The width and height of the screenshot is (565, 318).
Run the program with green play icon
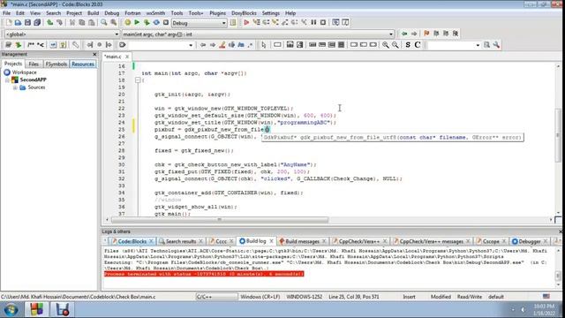[137, 23]
